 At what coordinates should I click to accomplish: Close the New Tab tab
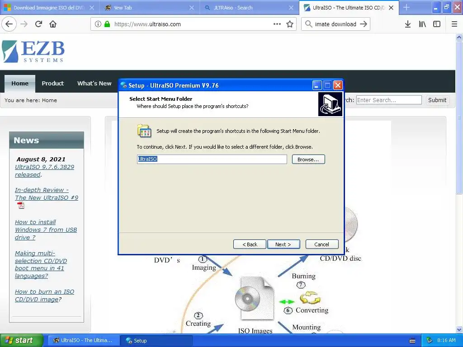192,8
